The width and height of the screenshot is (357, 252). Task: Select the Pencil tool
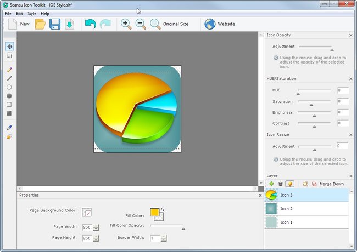tap(9, 70)
